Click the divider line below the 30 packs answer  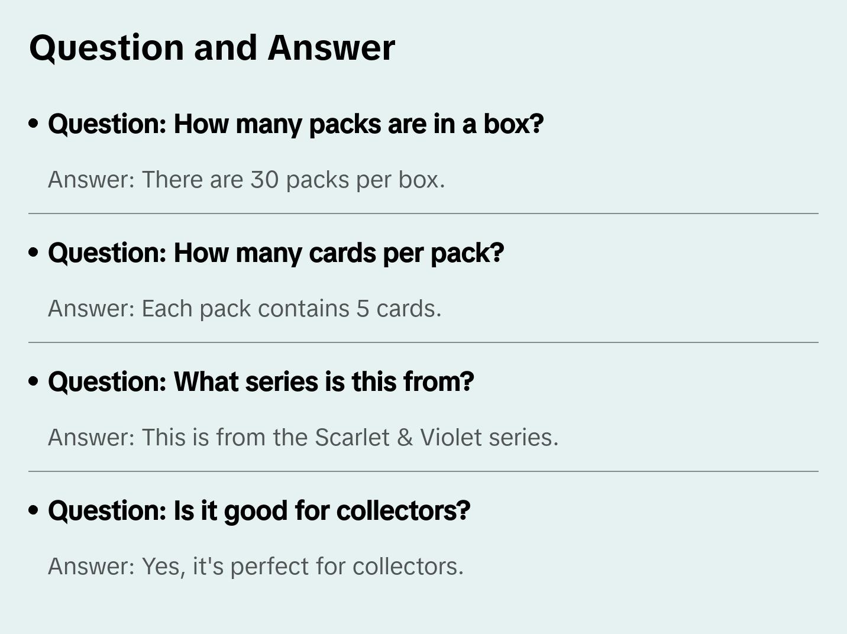[x=423, y=214]
